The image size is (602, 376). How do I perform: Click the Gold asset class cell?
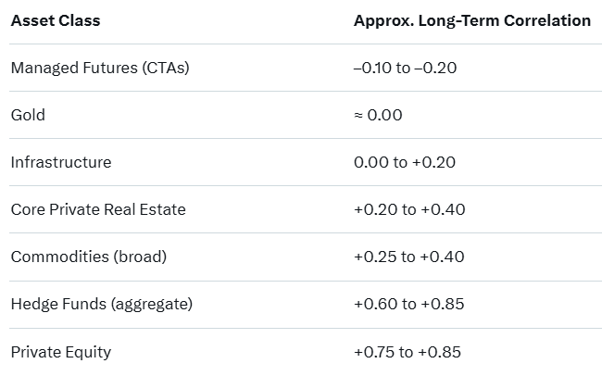(28, 115)
